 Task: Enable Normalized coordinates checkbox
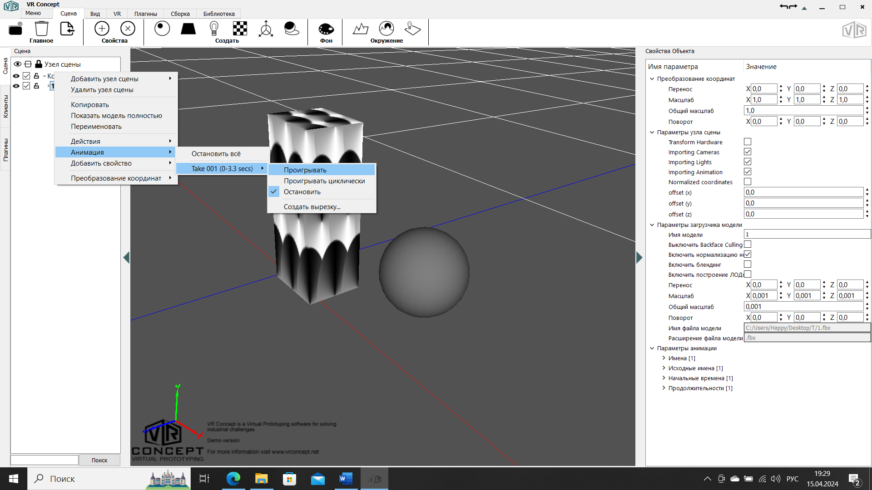pyautogui.click(x=748, y=182)
